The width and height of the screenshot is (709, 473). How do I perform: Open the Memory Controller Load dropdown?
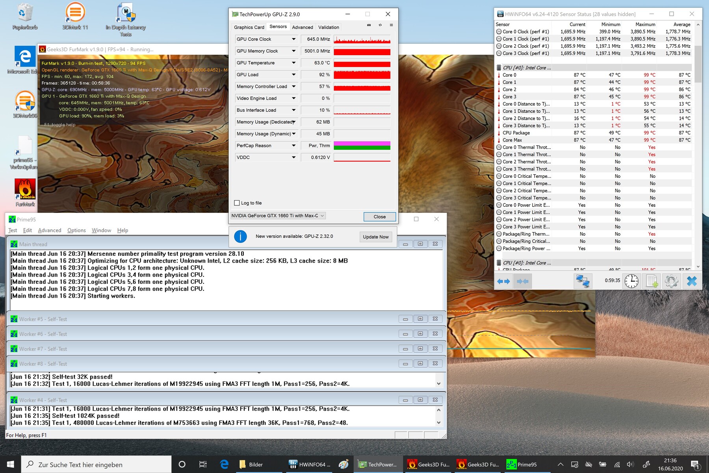(x=293, y=86)
